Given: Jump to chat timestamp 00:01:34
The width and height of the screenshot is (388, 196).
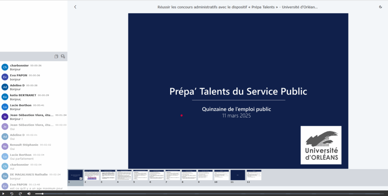Looking at the screenshot, I should pos(61,115).
